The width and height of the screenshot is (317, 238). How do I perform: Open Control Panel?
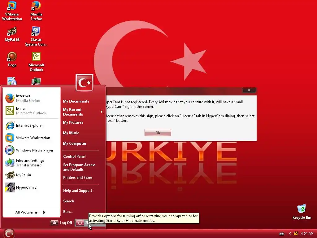pos(74,156)
